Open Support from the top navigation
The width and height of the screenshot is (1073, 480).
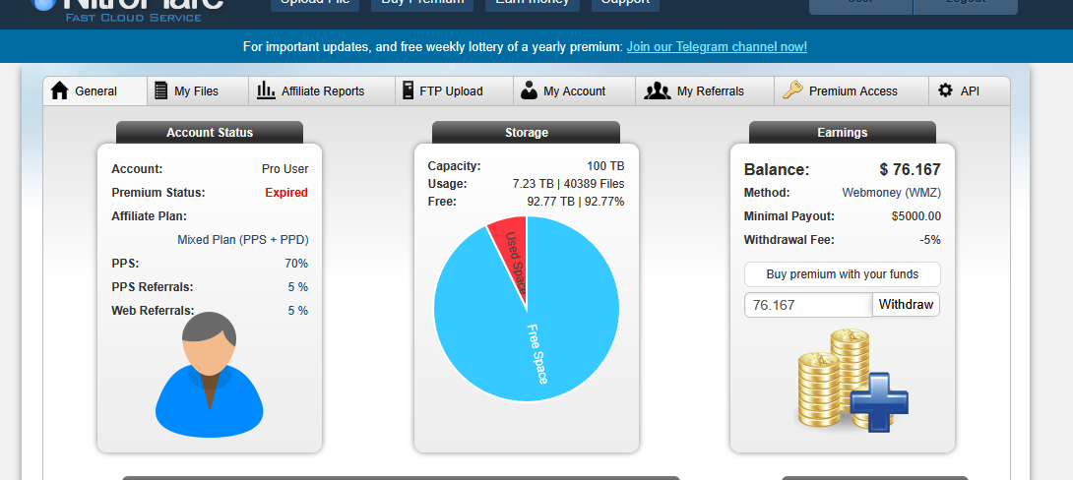click(x=625, y=4)
